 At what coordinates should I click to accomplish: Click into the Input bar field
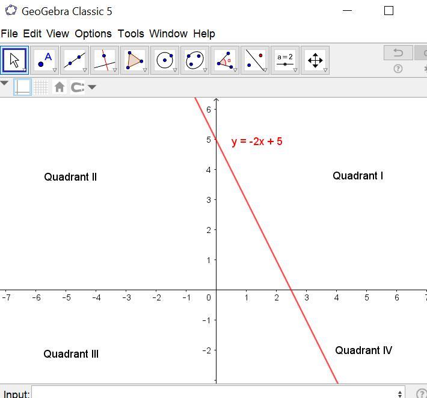[218, 393]
